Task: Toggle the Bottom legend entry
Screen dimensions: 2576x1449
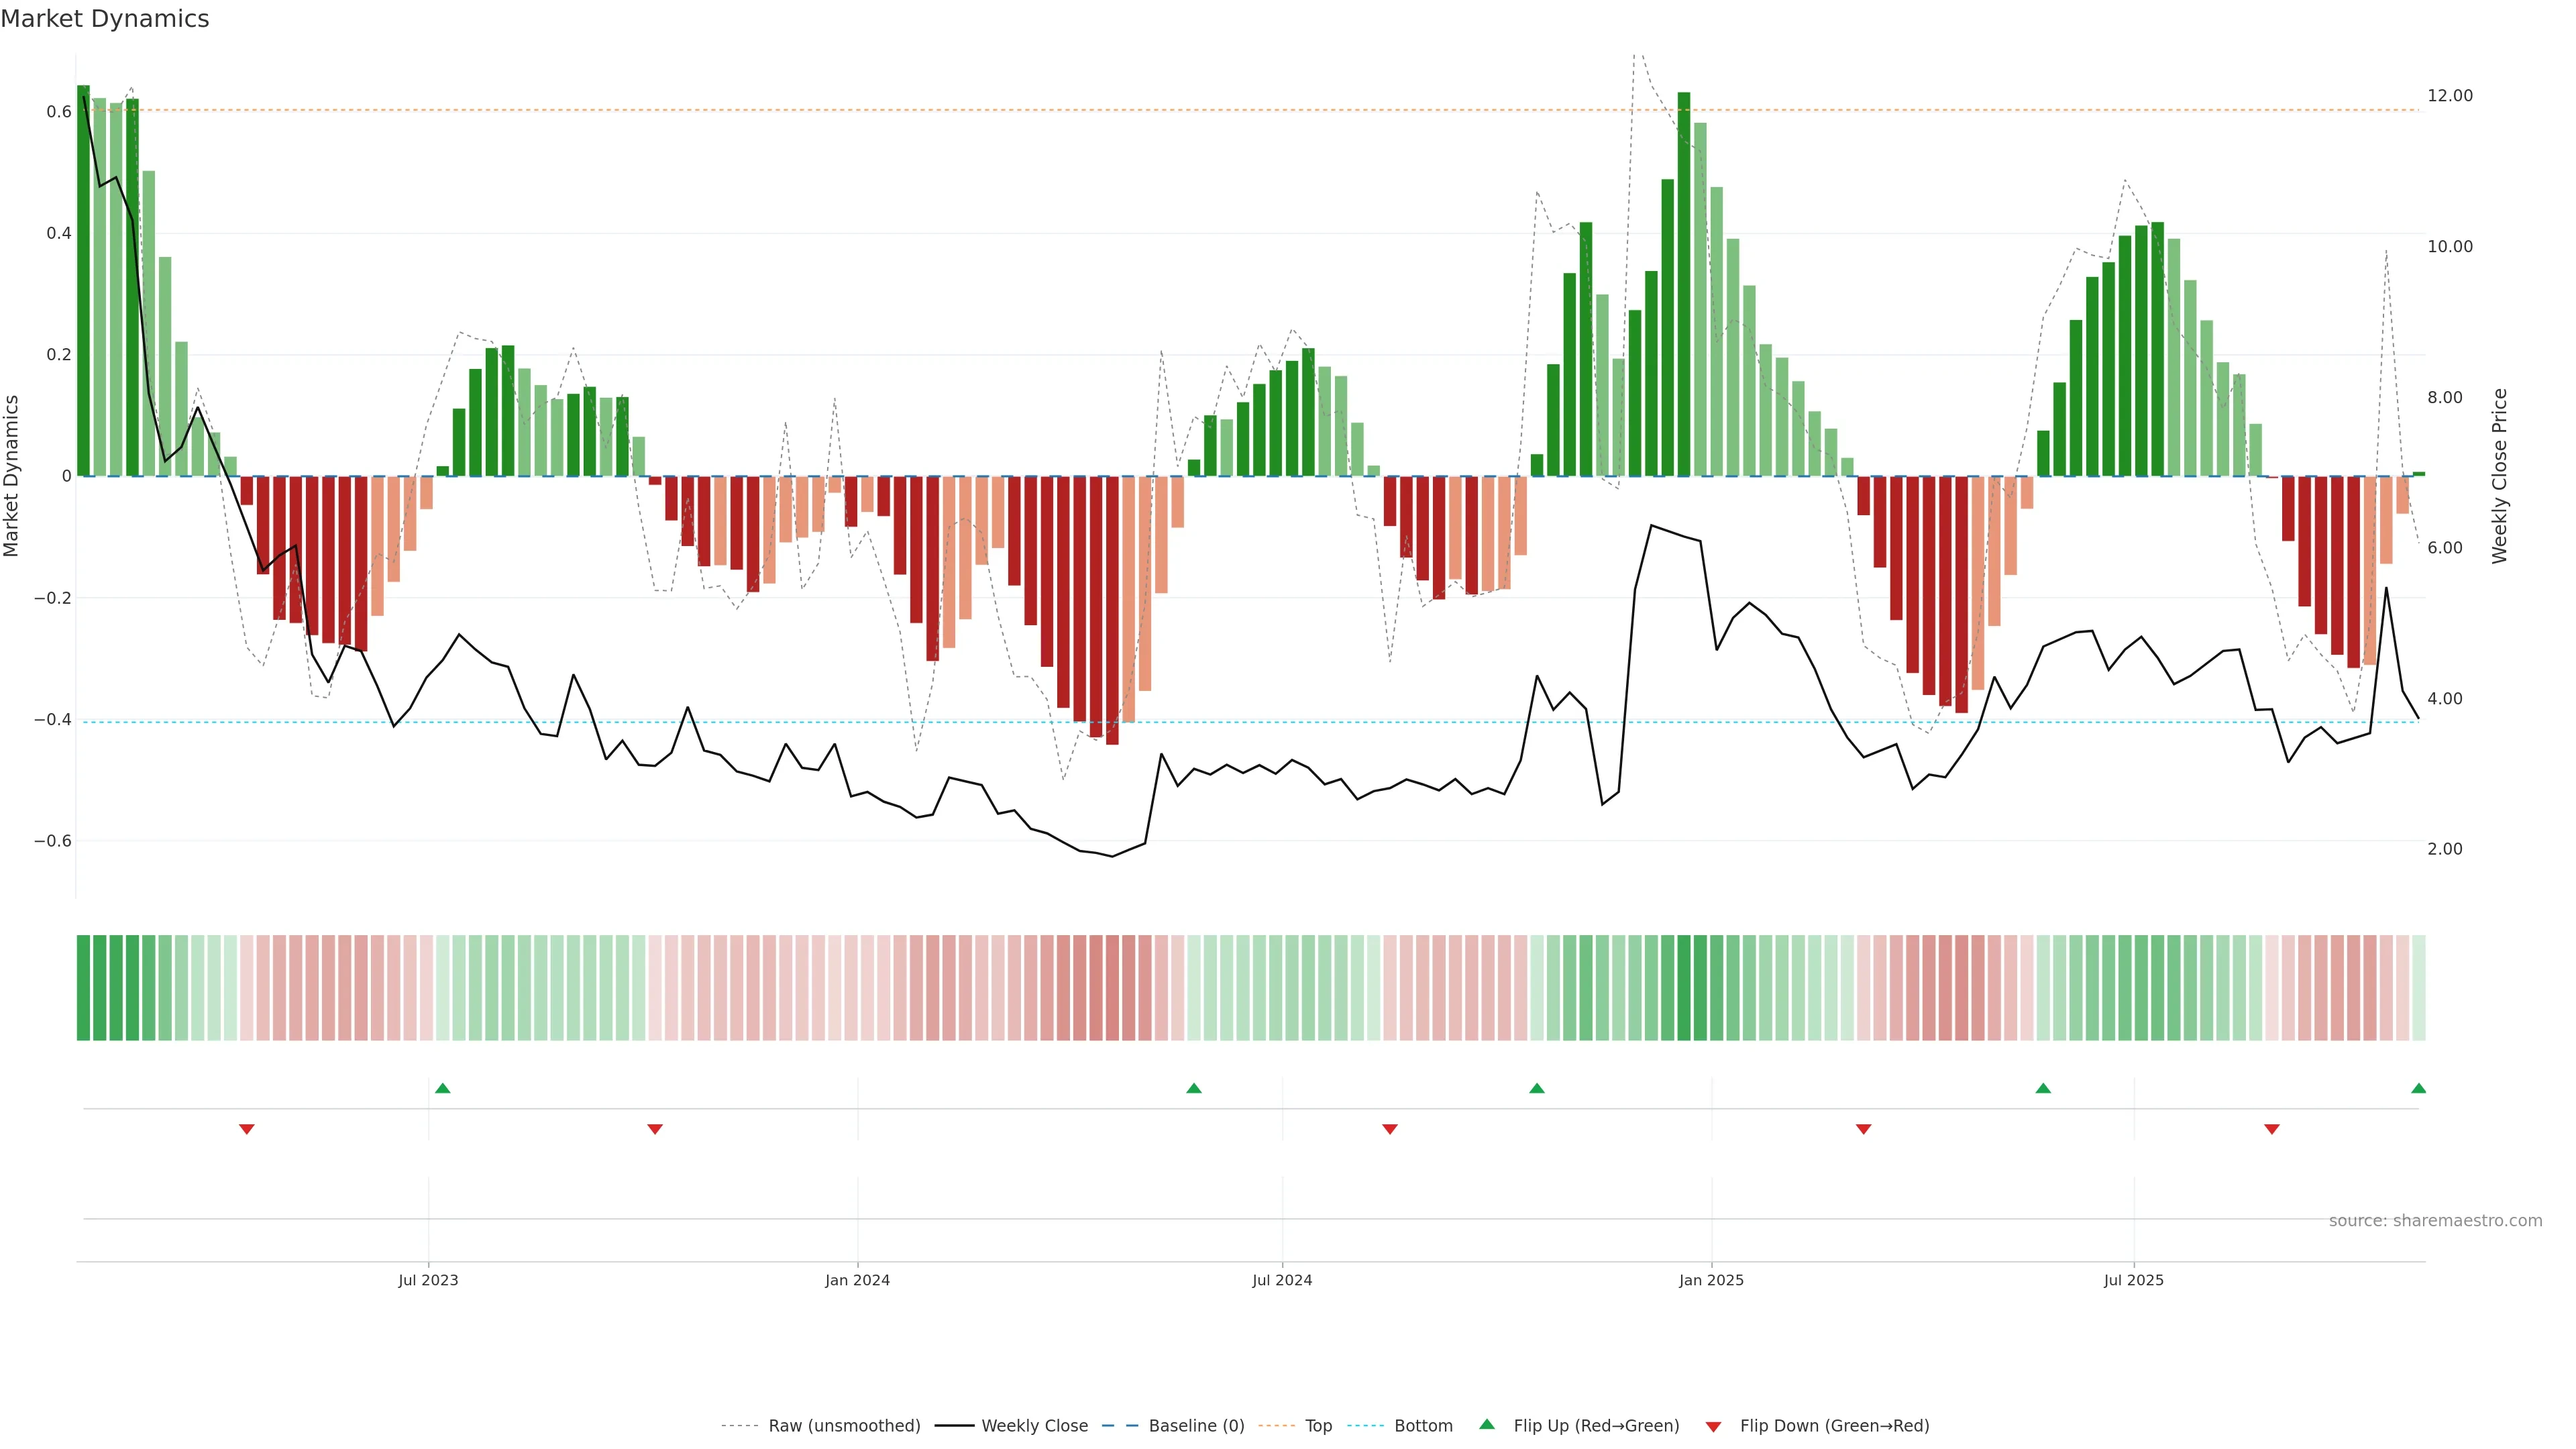Action: pyautogui.click(x=1423, y=1426)
